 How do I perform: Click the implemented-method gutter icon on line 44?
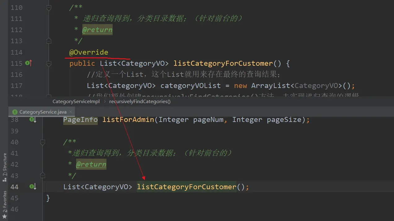tap(33, 187)
